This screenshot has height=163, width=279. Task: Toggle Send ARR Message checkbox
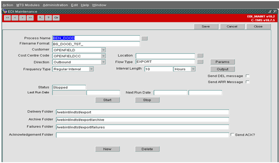point(248,82)
